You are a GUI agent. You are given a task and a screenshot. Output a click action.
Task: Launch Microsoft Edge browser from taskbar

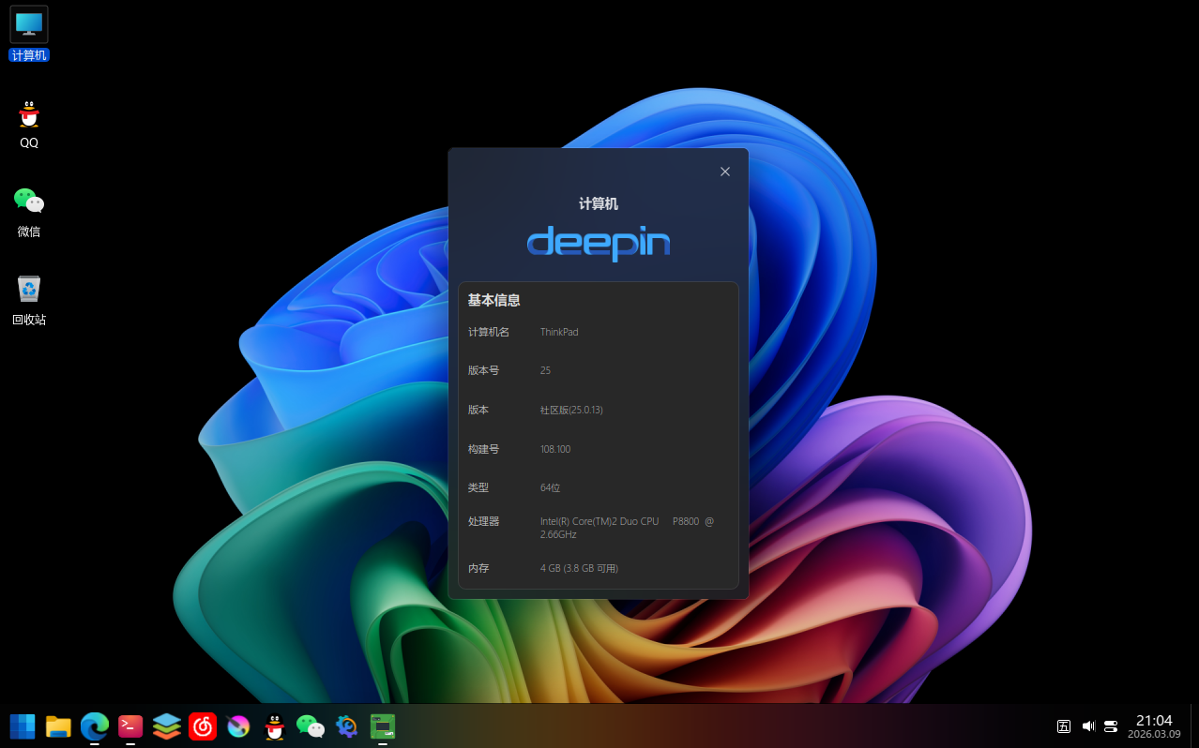(x=95, y=726)
